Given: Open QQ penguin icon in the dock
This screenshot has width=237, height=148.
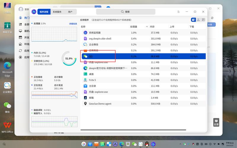Looking at the screenshot, I should [x=147, y=144].
